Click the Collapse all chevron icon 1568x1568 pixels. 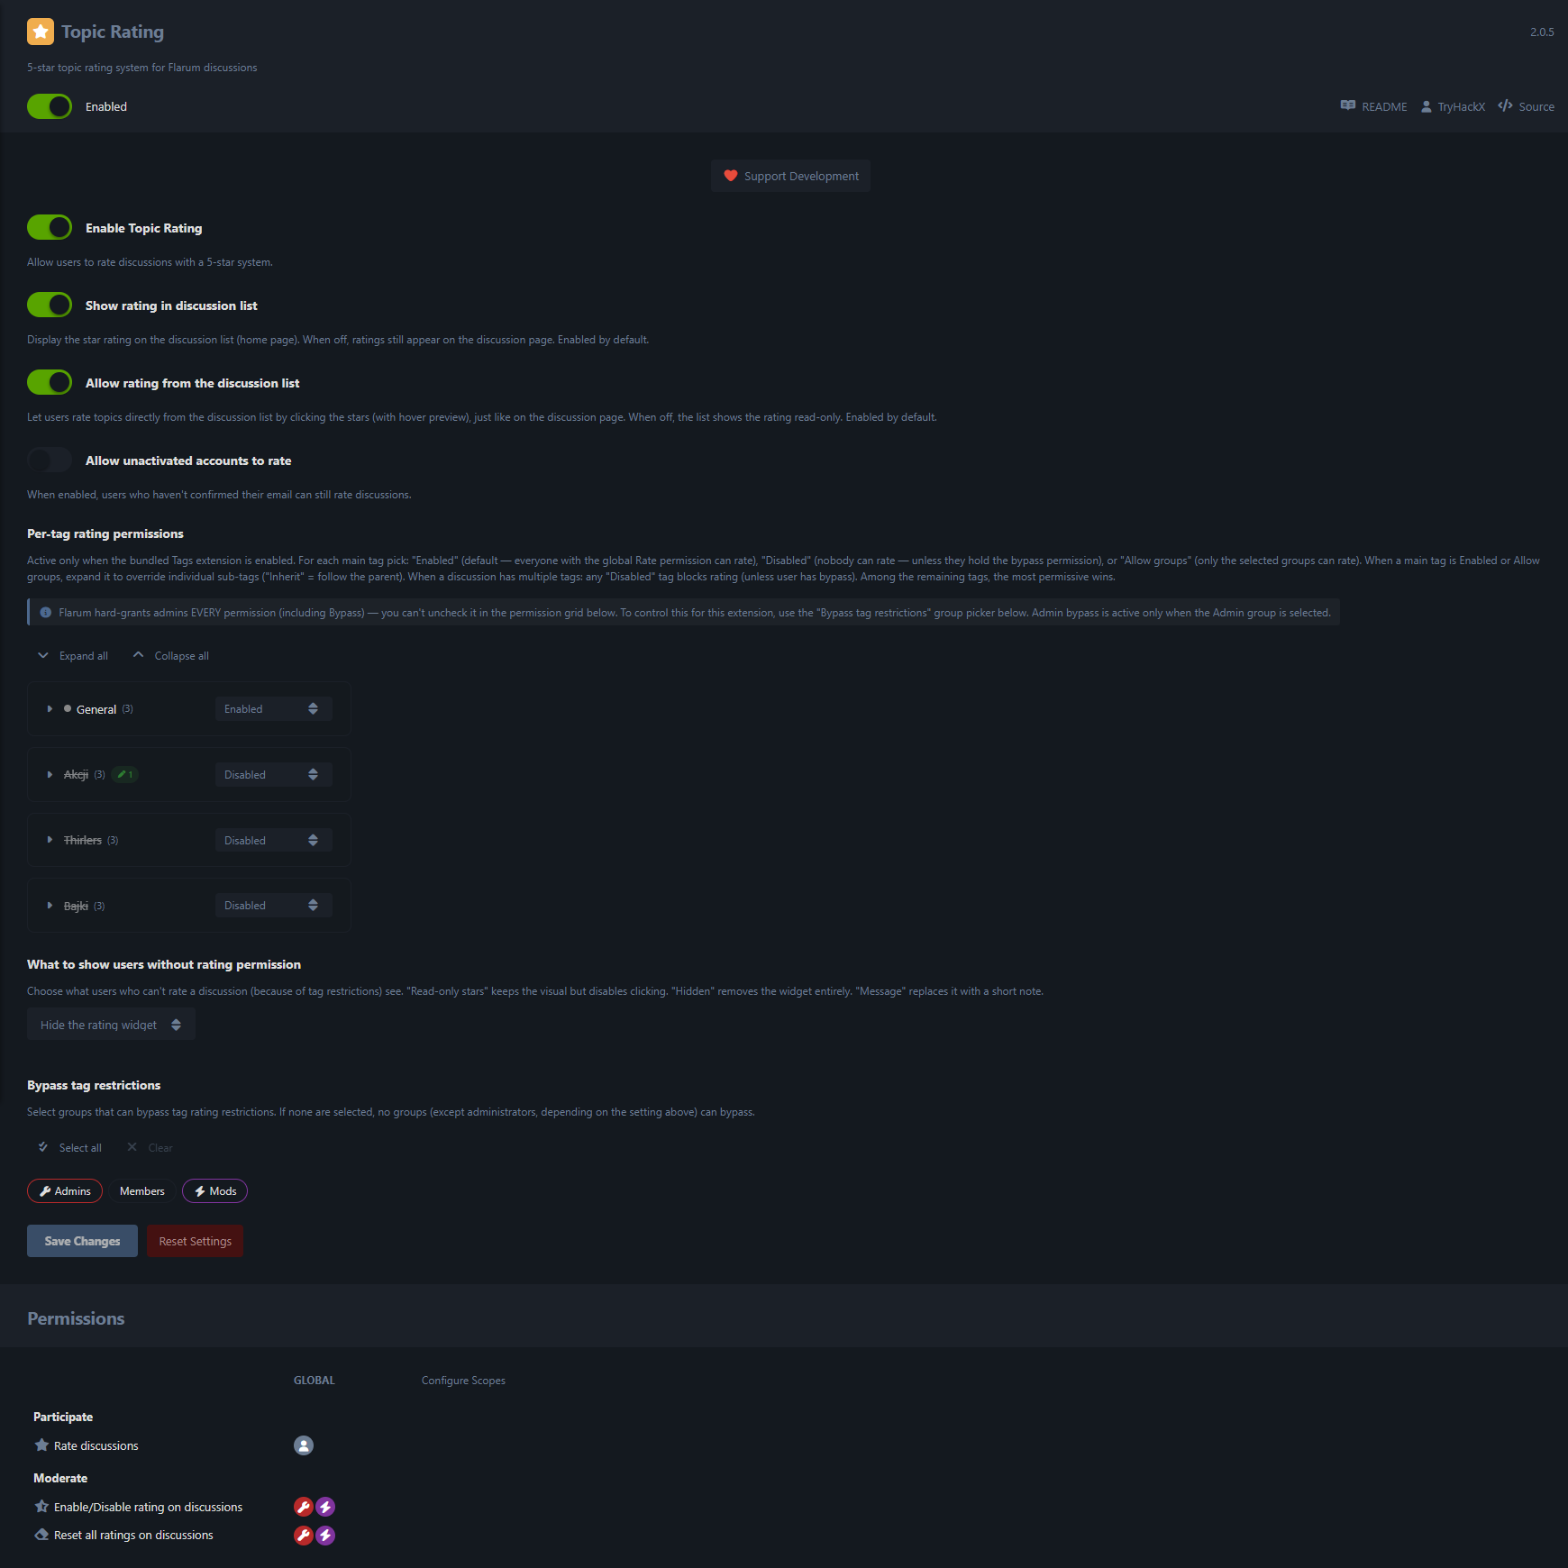[138, 655]
